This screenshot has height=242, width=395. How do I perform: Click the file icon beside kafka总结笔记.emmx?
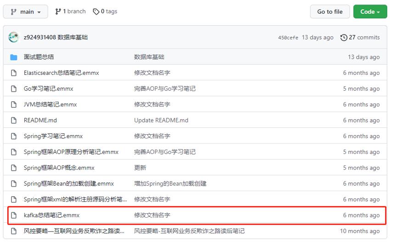[14, 215]
